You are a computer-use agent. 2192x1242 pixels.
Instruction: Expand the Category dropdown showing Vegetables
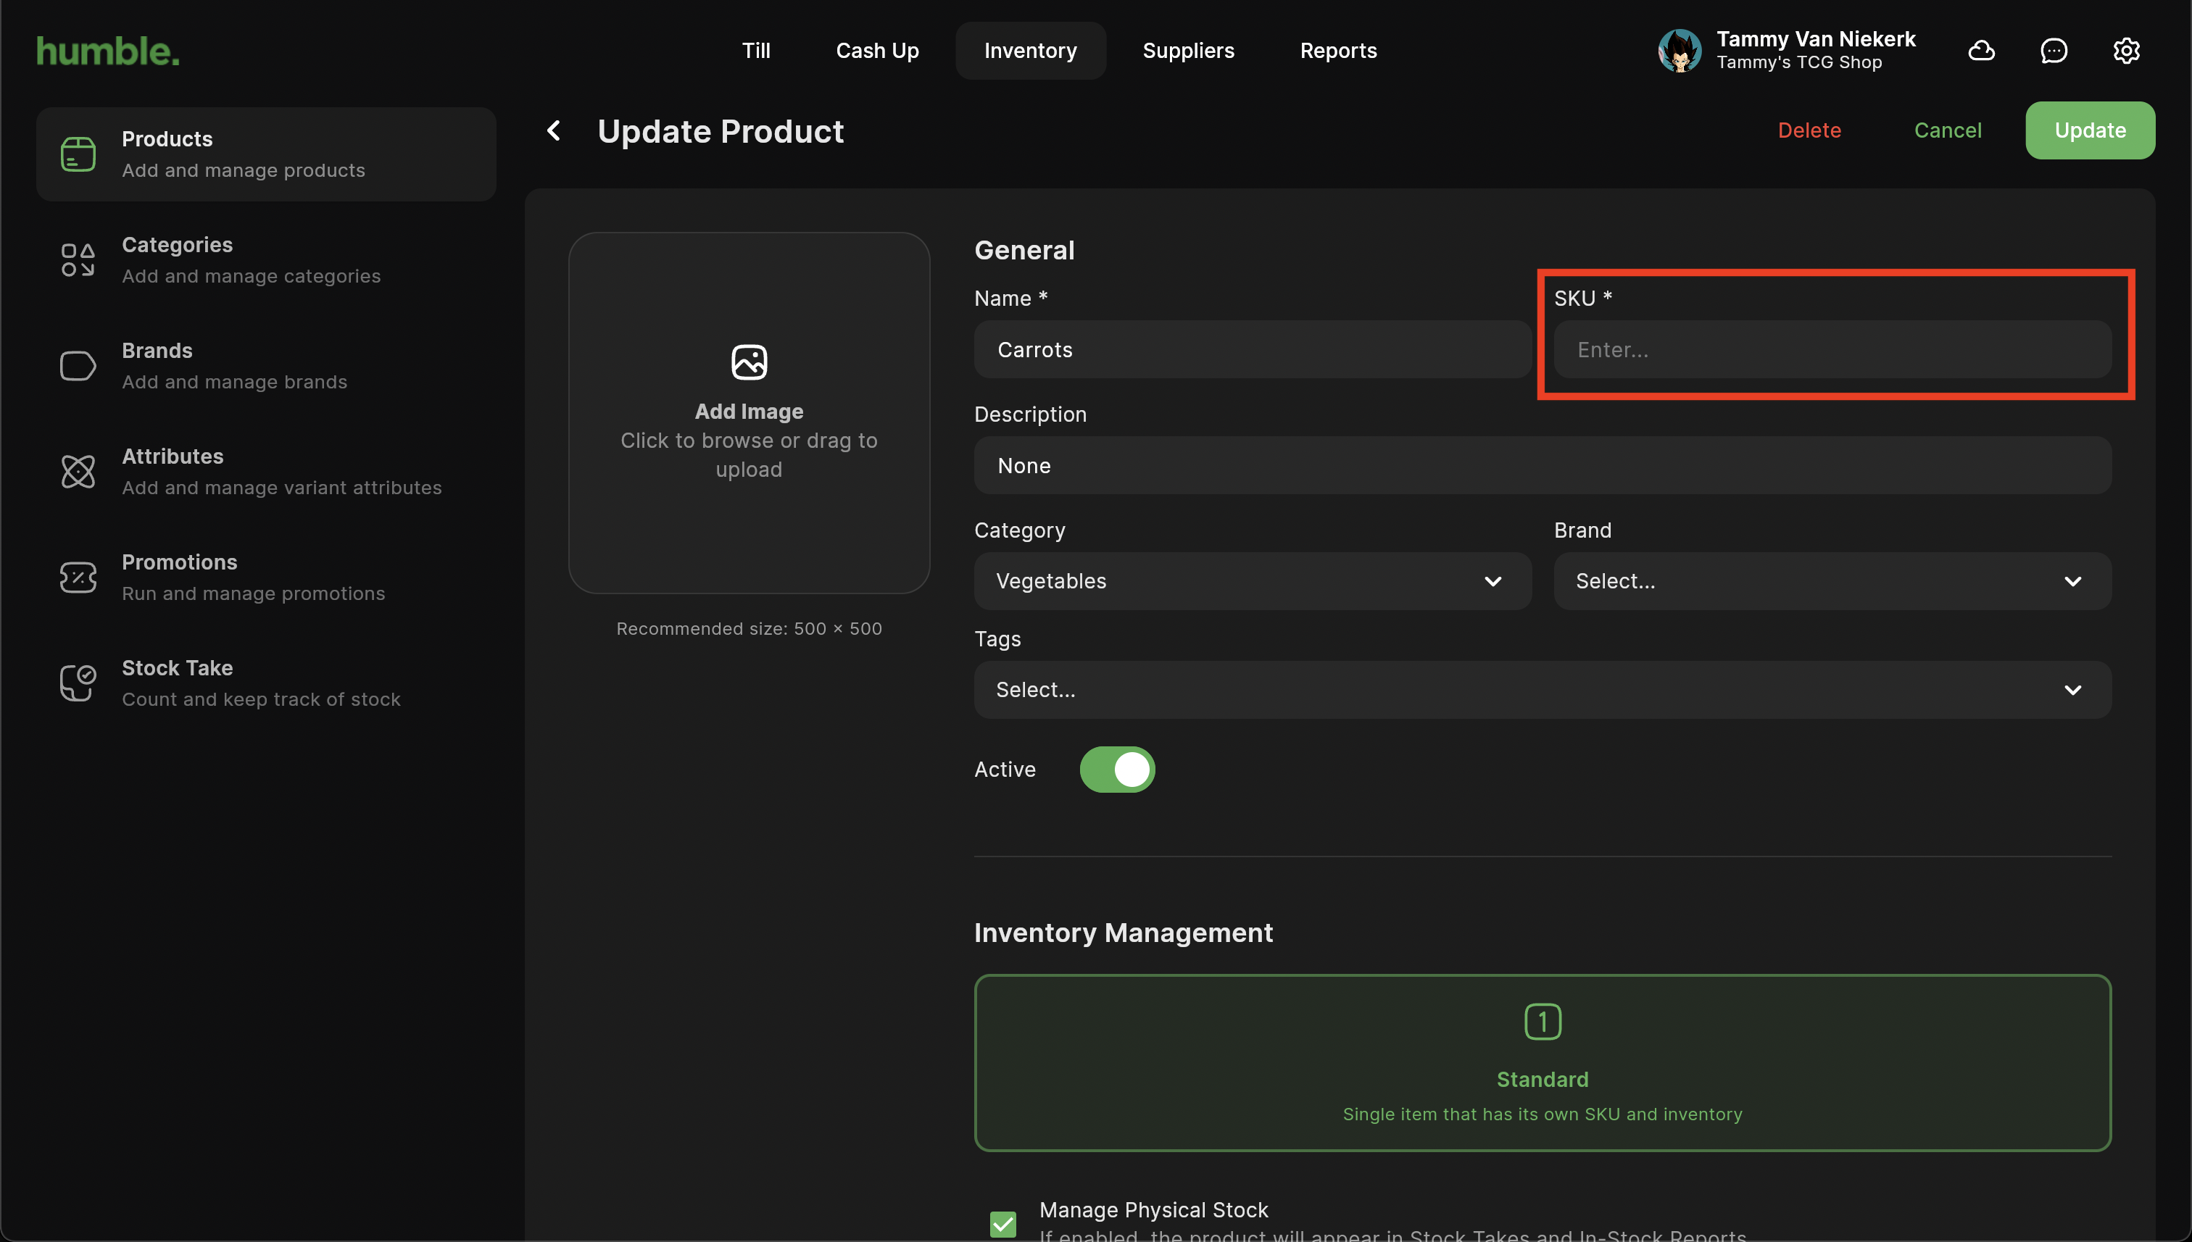point(1252,581)
